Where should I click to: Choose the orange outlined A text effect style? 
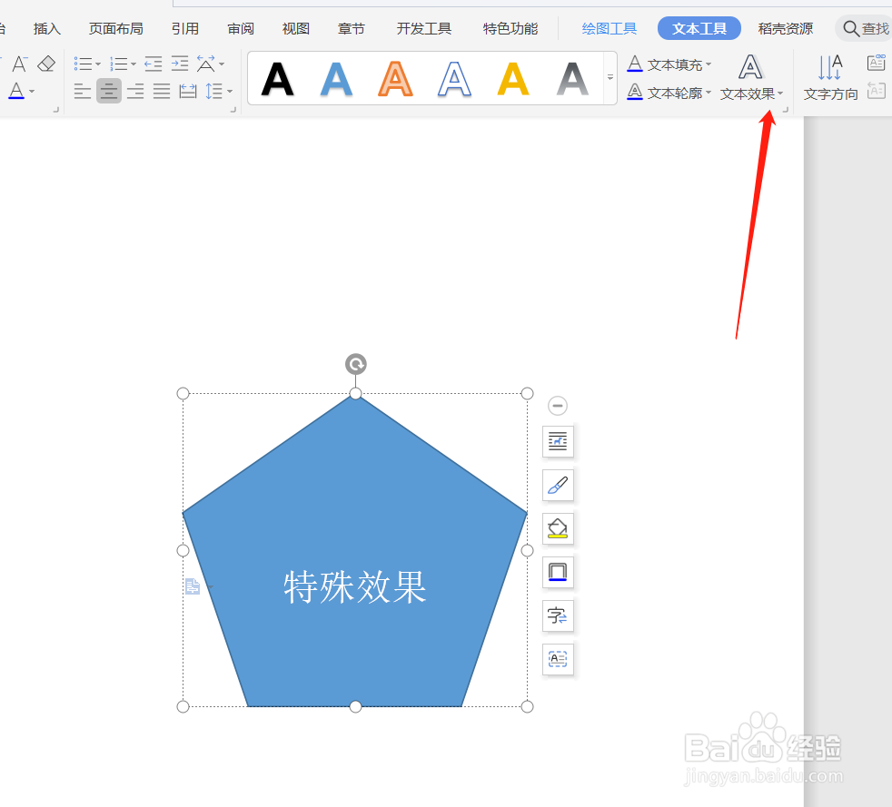[395, 78]
